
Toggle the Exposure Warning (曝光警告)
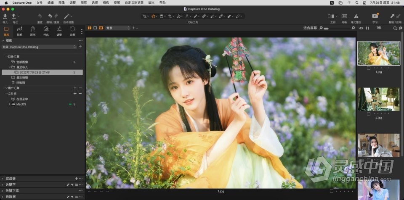point(356,16)
